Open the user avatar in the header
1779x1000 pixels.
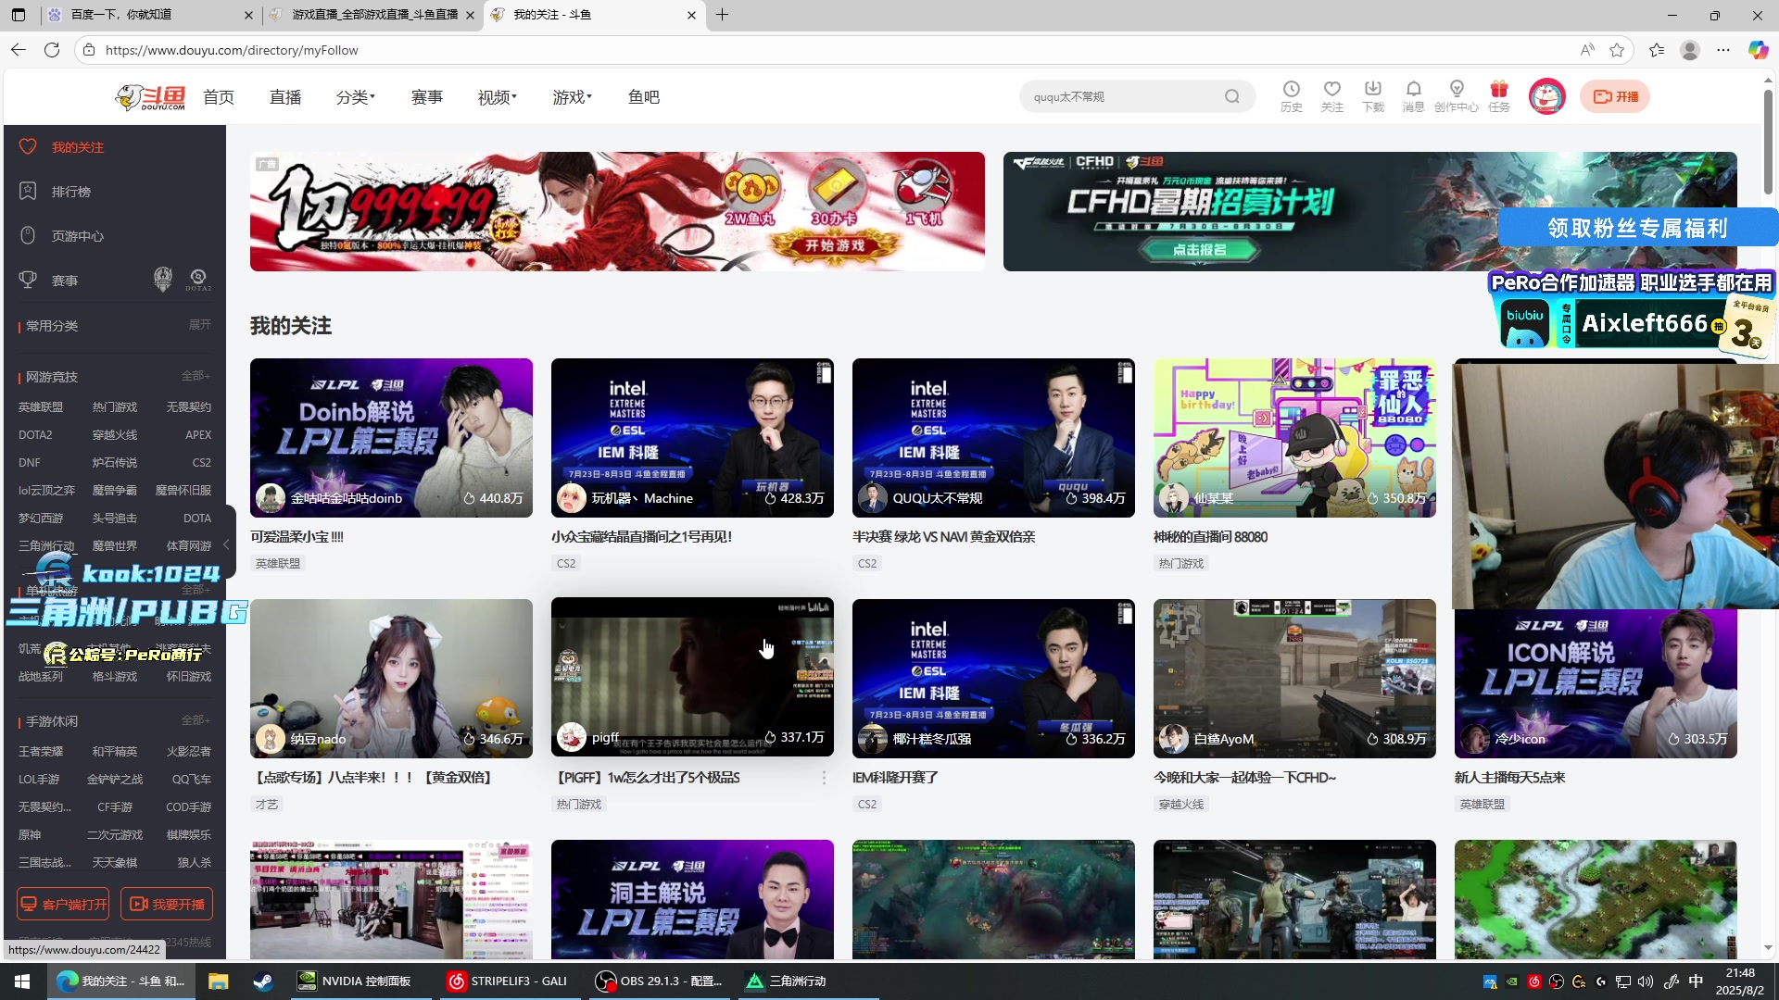pyautogui.click(x=1546, y=96)
